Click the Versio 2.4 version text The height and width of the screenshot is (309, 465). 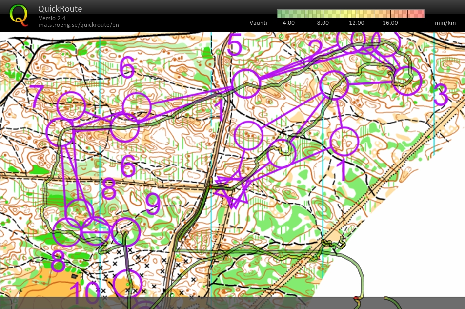[52, 18]
